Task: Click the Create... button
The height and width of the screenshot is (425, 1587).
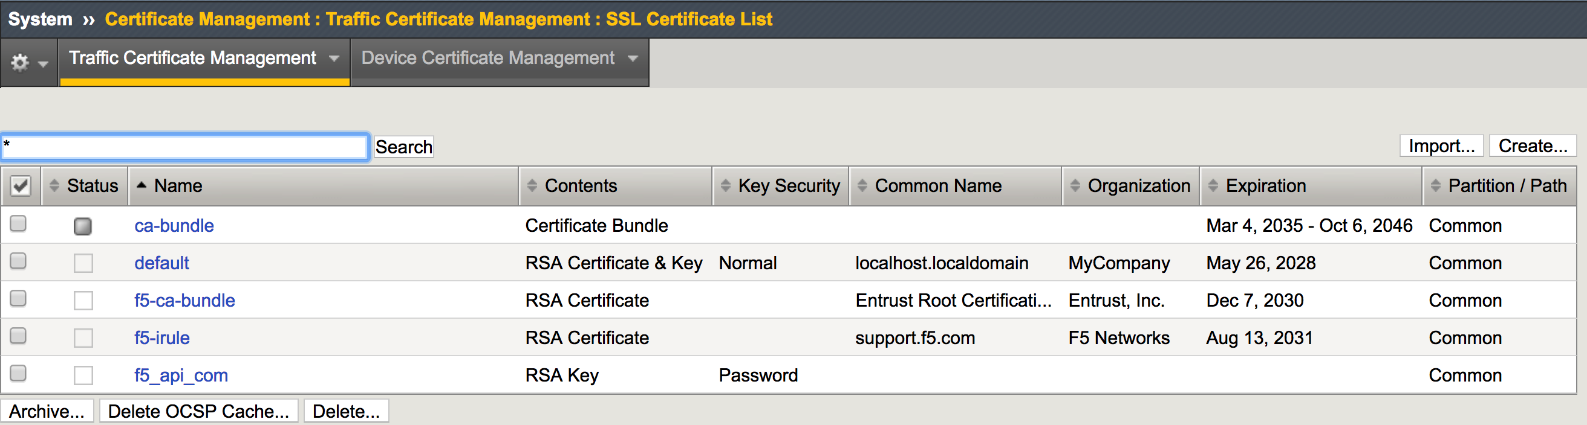Action: point(1532,145)
